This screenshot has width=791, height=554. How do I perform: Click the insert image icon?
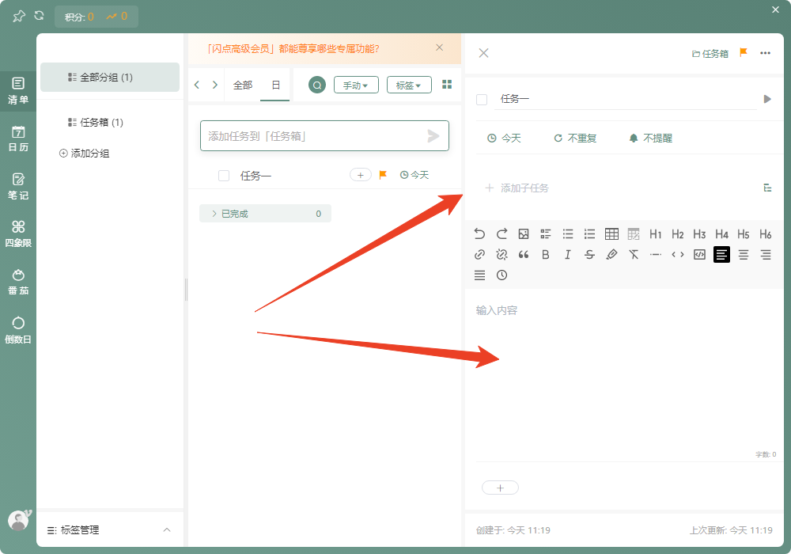pyautogui.click(x=523, y=233)
